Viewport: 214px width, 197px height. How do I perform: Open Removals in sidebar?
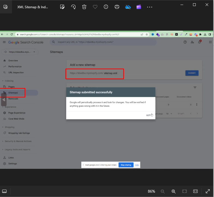(x=13, y=99)
